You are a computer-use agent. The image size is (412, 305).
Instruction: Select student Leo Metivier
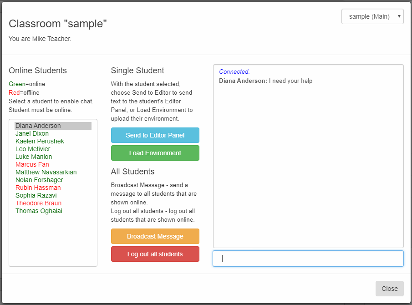pos(33,149)
